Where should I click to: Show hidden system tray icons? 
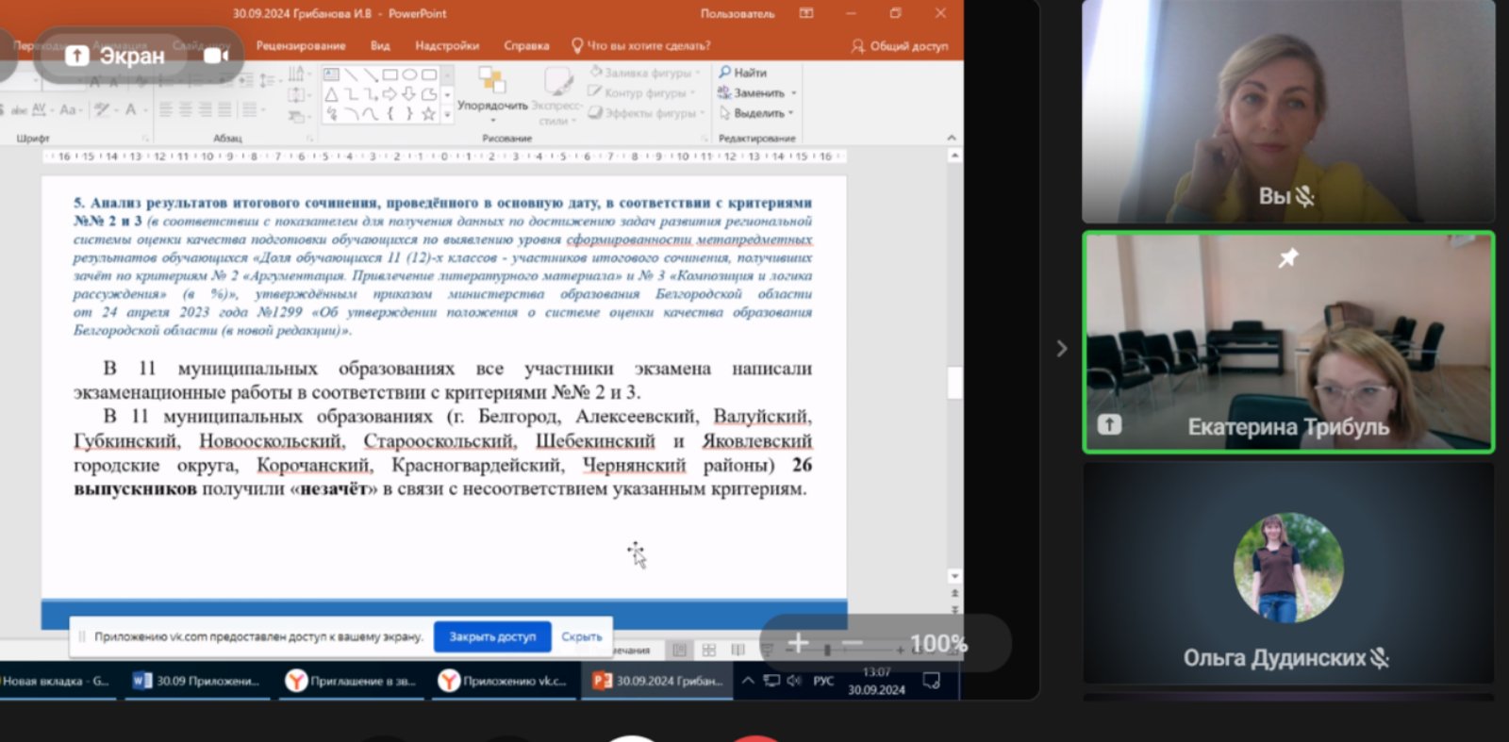(748, 681)
